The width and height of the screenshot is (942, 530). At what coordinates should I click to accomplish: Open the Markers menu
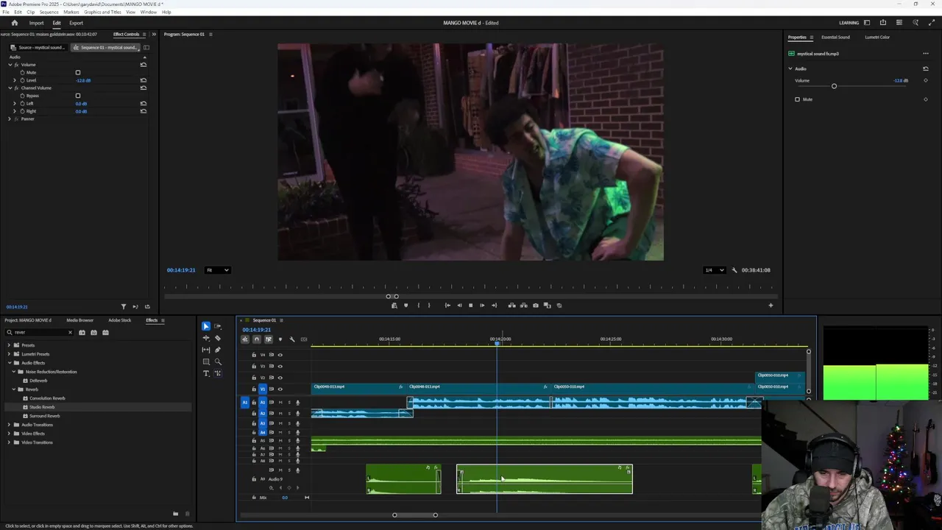pyautogui.click(x=71, y=12)
